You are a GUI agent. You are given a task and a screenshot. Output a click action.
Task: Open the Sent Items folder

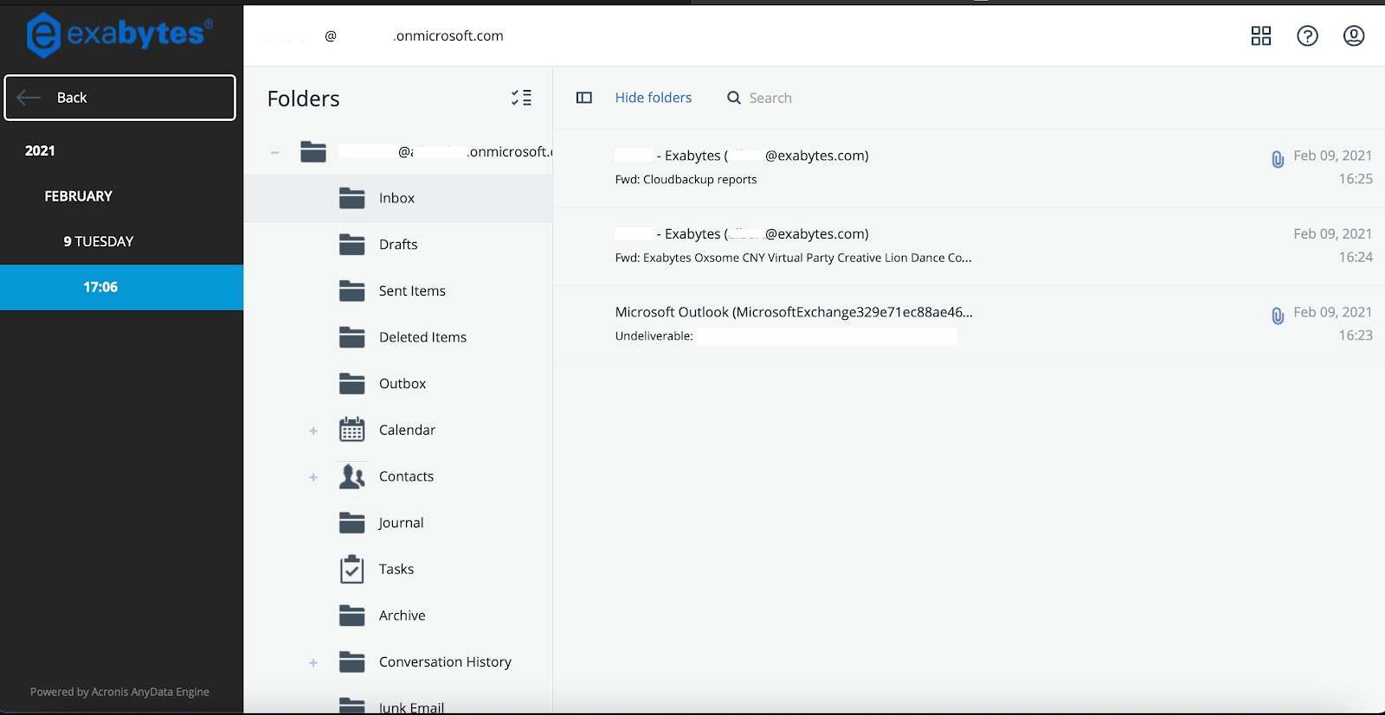398,291
